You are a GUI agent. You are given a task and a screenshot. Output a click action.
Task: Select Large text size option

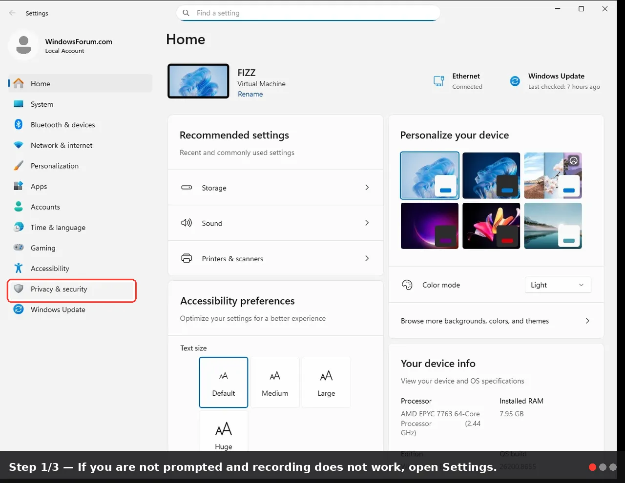[x=326, y=383]
